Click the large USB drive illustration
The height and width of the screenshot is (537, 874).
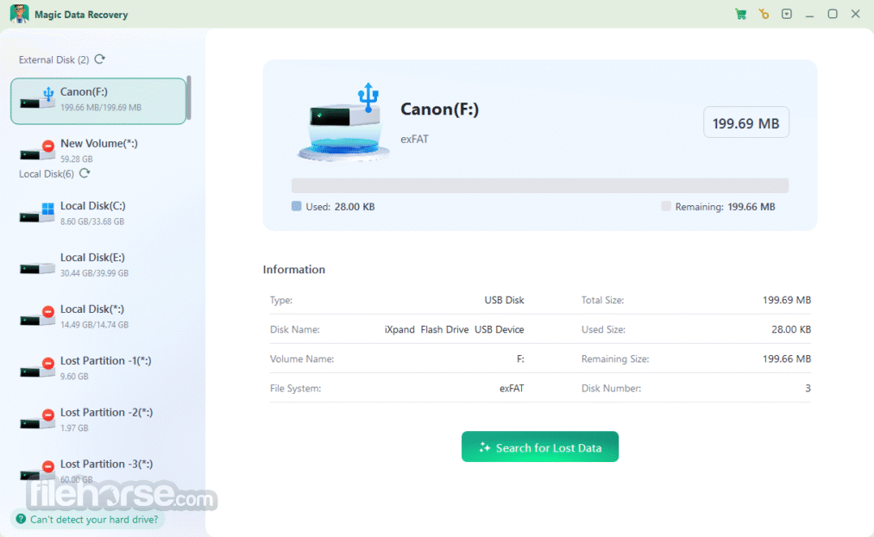[343, 123]
